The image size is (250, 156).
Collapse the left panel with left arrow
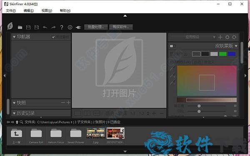pyautogui.click(x=5, y=76)
